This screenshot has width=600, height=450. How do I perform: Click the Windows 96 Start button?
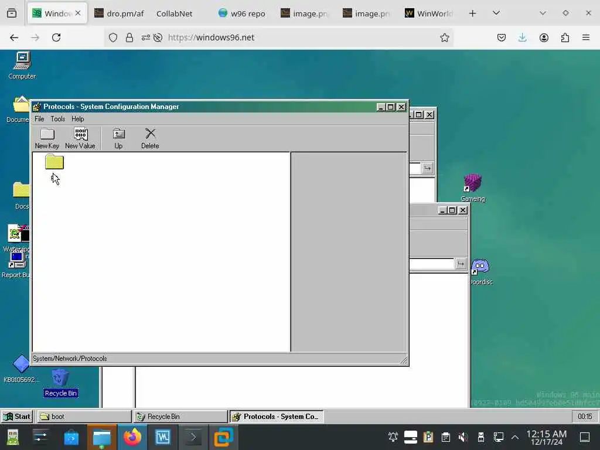coord(17,417)
